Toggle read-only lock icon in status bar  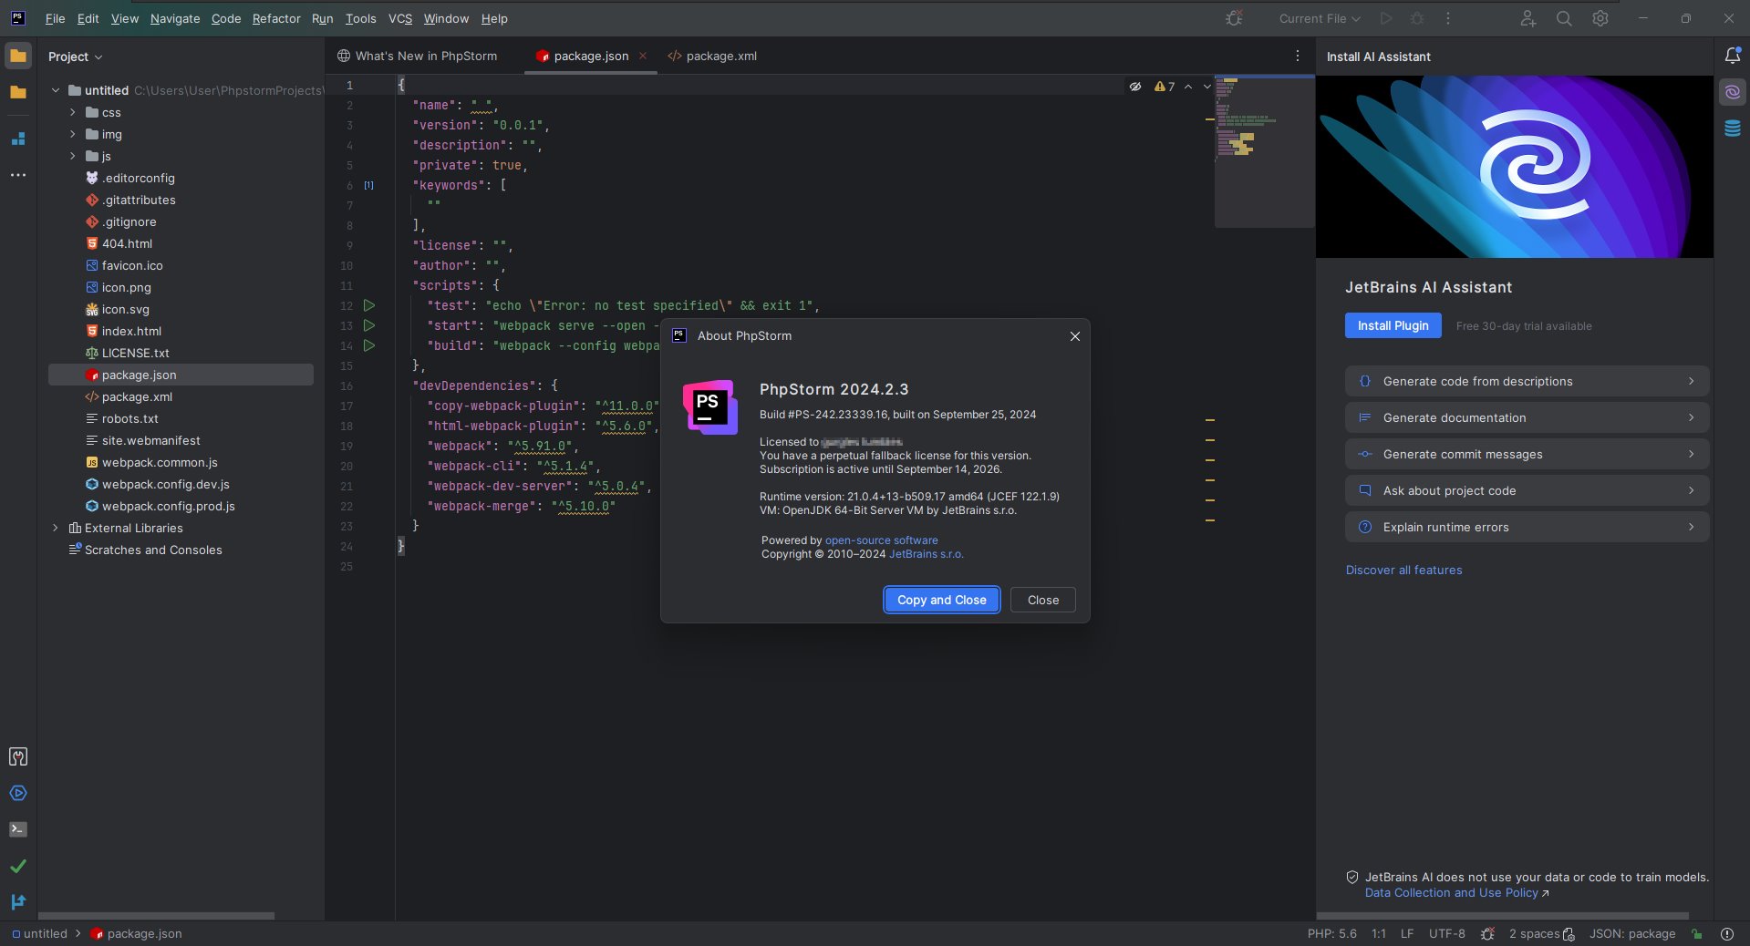coord(1696,934)
